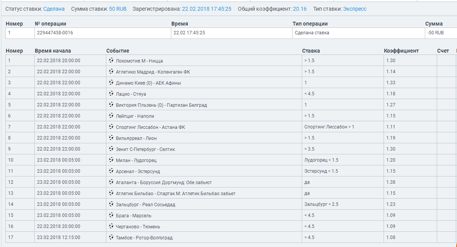Click the Время начала column header
This screenshot has height=247, width=457.
[x=53, y=51]
